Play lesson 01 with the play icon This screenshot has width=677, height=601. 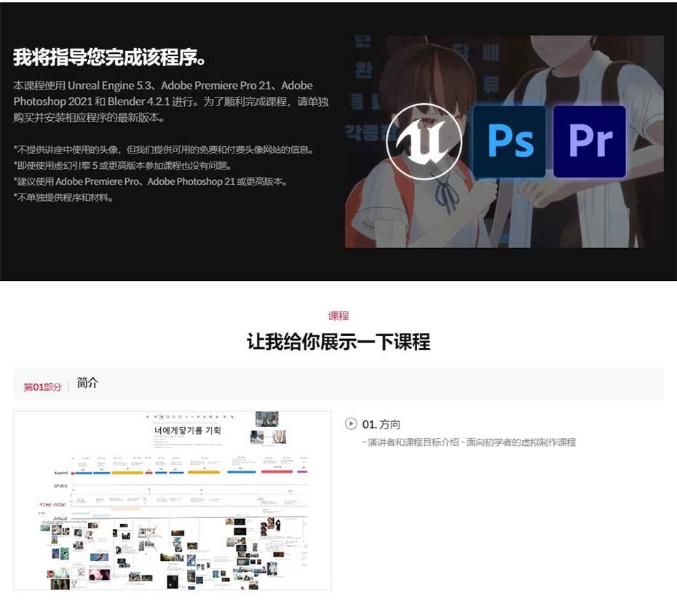(x=351, y=423)
